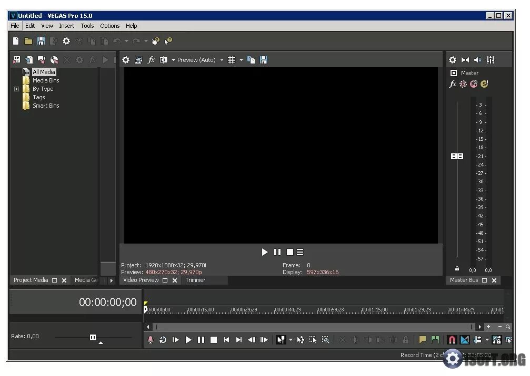Create a new project with New icon
The image size is (530, 376).
coord(16,41)
